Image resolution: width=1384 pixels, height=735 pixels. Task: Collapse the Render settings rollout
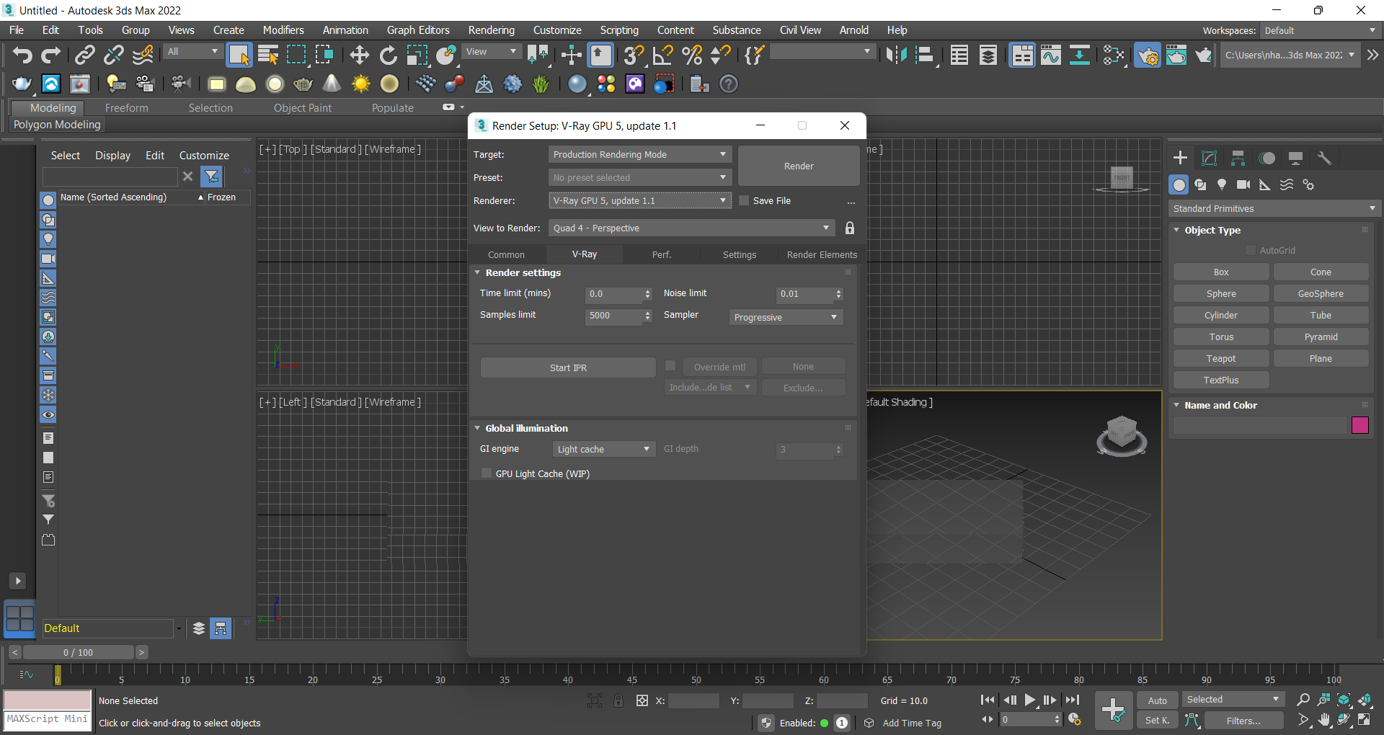pos(477,273)
